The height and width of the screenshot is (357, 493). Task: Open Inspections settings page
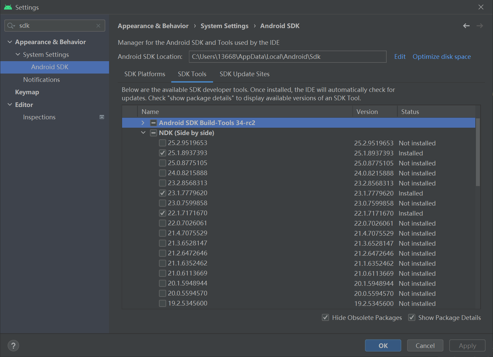tap(39, 117)
